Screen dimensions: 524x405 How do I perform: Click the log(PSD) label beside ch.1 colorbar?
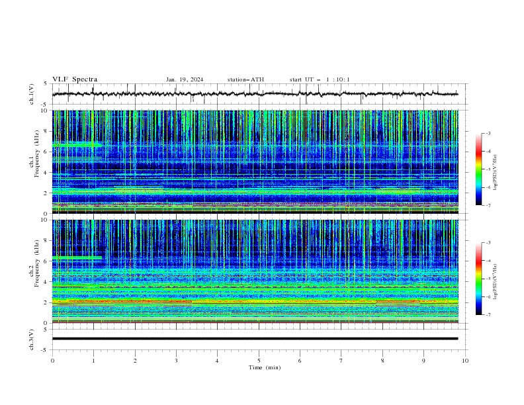[x=496, y=173]
